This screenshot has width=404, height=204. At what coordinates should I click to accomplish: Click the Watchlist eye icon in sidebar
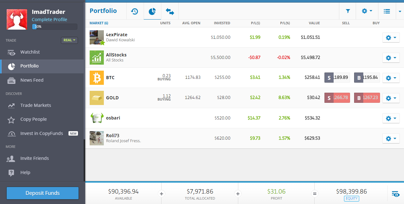point(11,52)
